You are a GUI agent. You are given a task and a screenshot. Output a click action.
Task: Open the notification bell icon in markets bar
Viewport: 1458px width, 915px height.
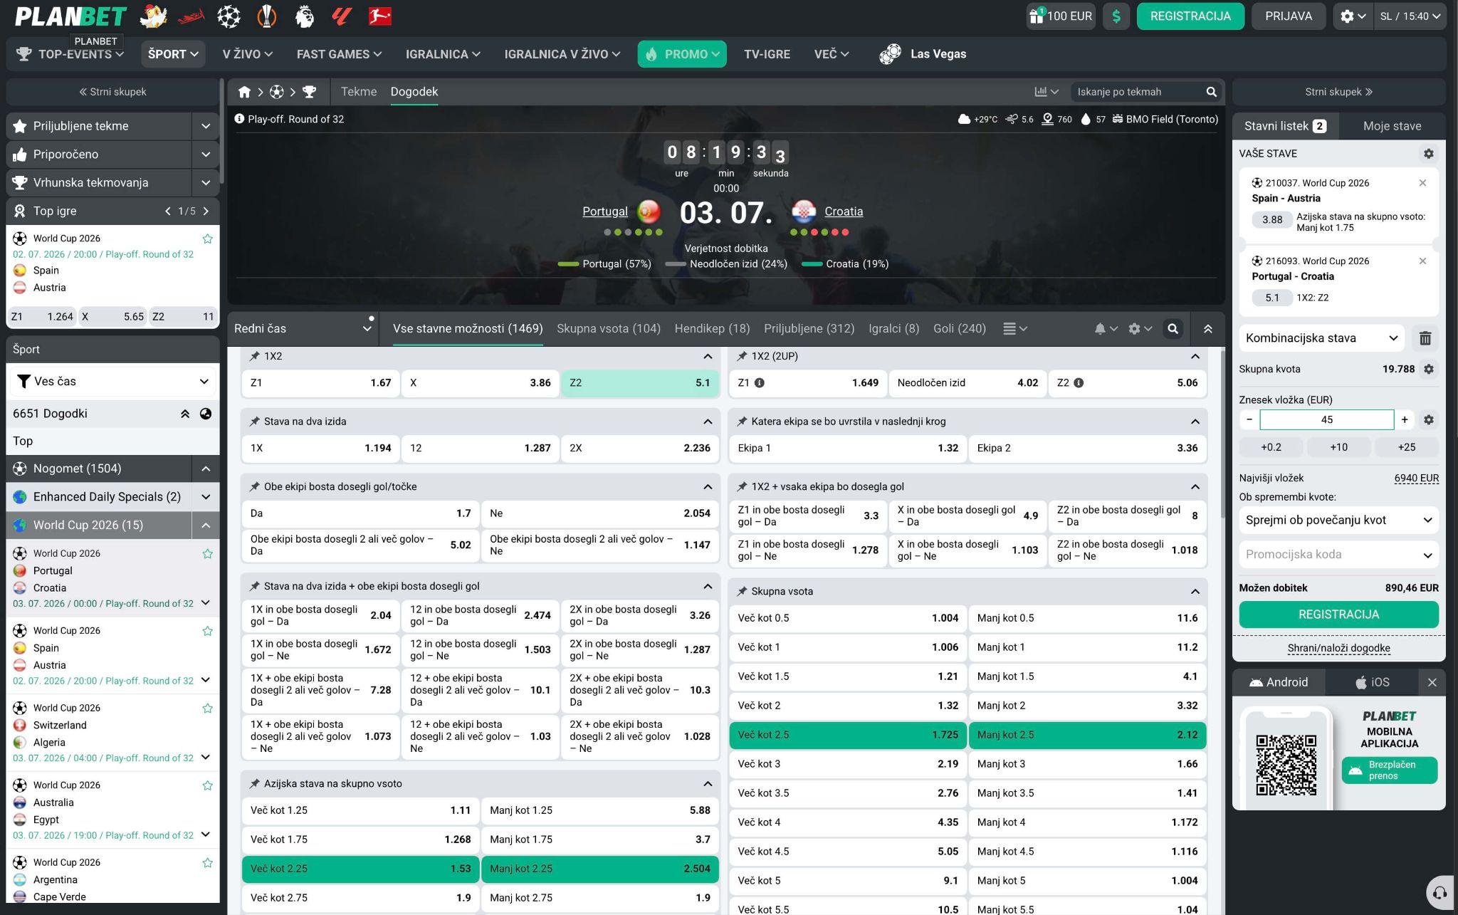tap(1106, 328)
